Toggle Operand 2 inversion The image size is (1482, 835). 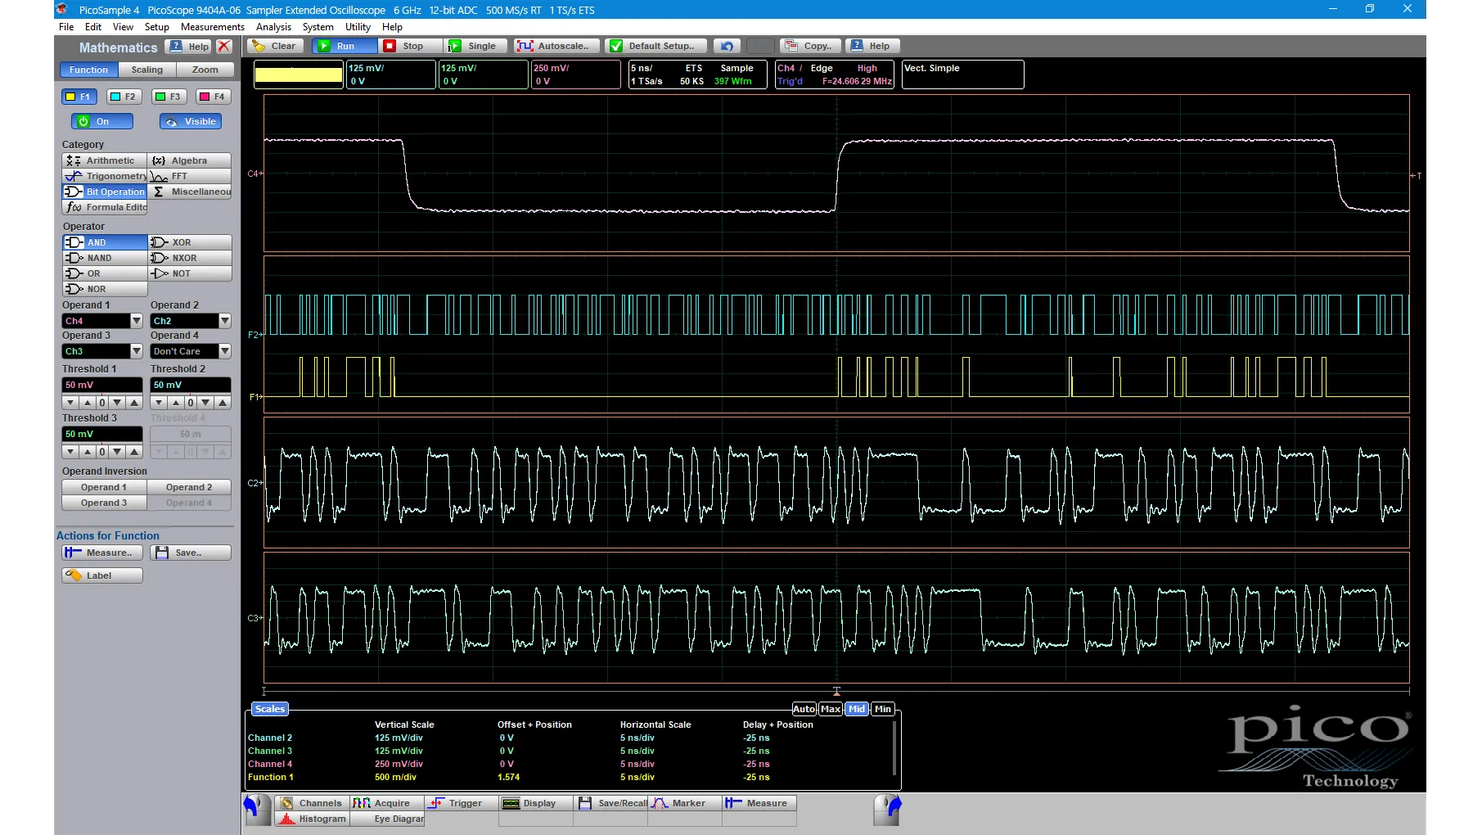[x=189, y=487]
